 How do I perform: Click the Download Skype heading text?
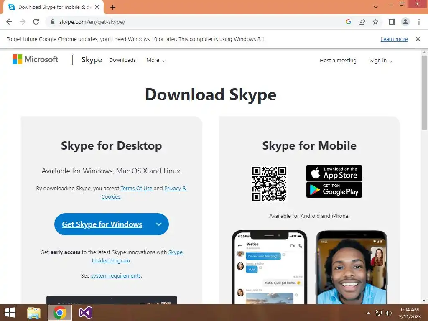point(211,95)
